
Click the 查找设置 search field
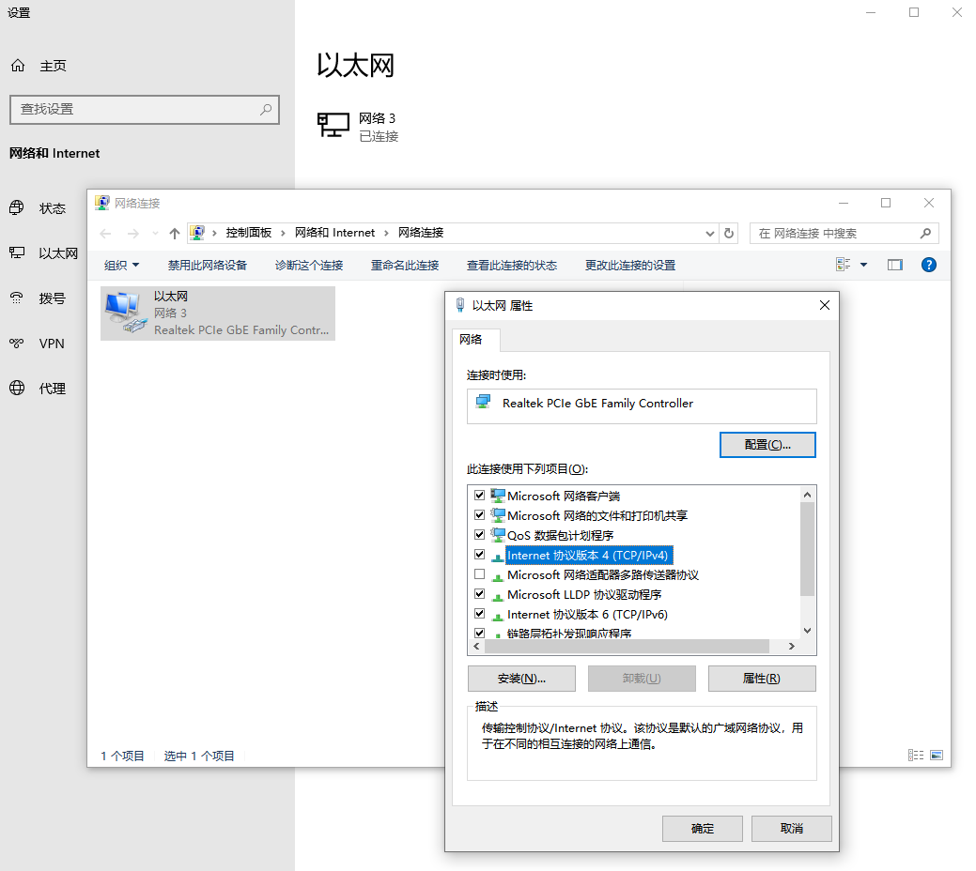(136, 109)
